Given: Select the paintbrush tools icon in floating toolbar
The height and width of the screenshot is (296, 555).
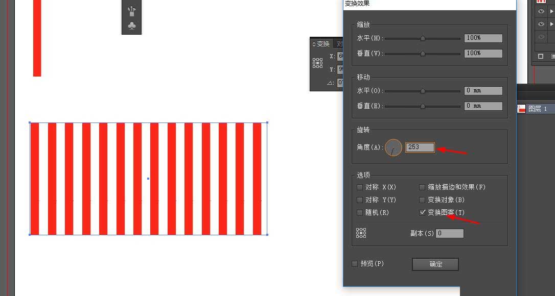Looking at the screenshot, I should point(131,9).
